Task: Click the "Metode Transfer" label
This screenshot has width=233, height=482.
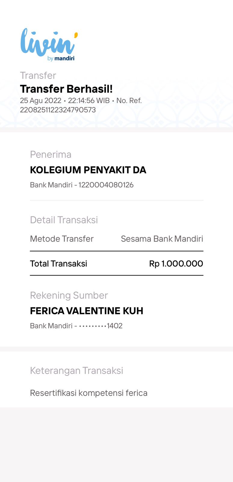Action: tap(62, 239)
